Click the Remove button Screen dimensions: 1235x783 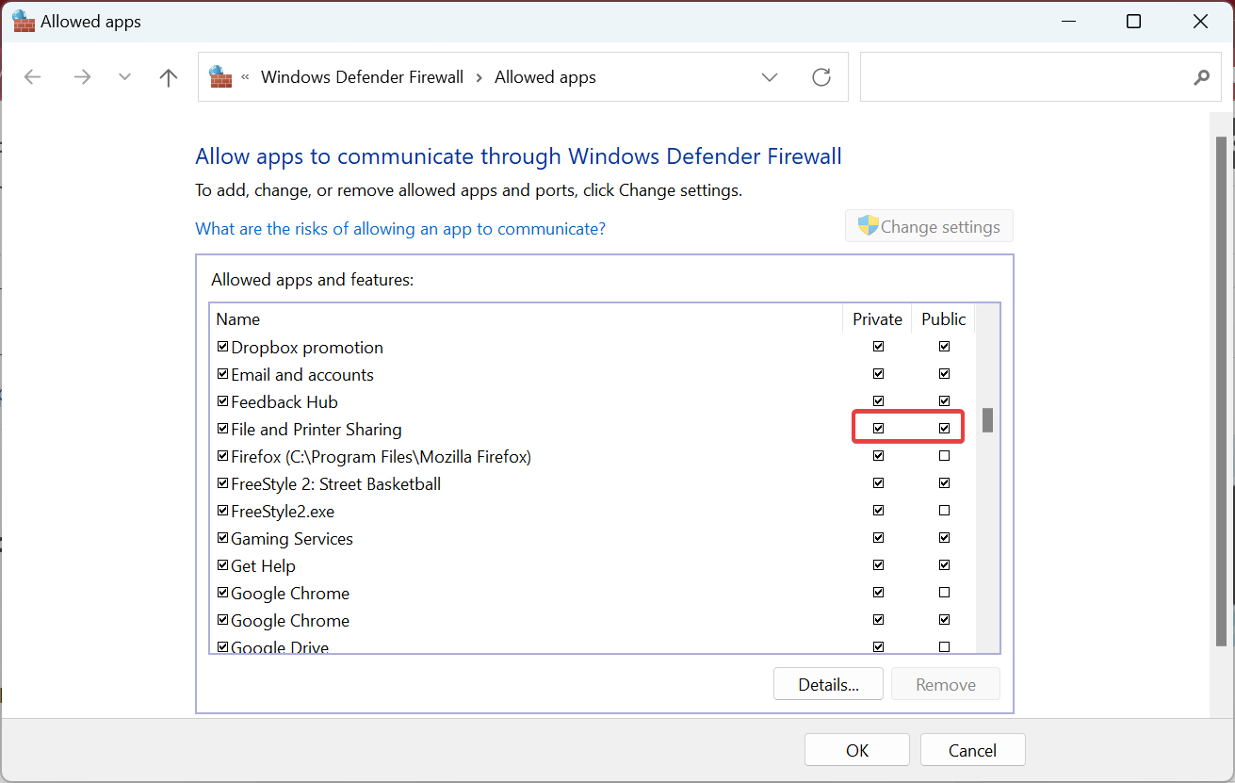(946, 685)
